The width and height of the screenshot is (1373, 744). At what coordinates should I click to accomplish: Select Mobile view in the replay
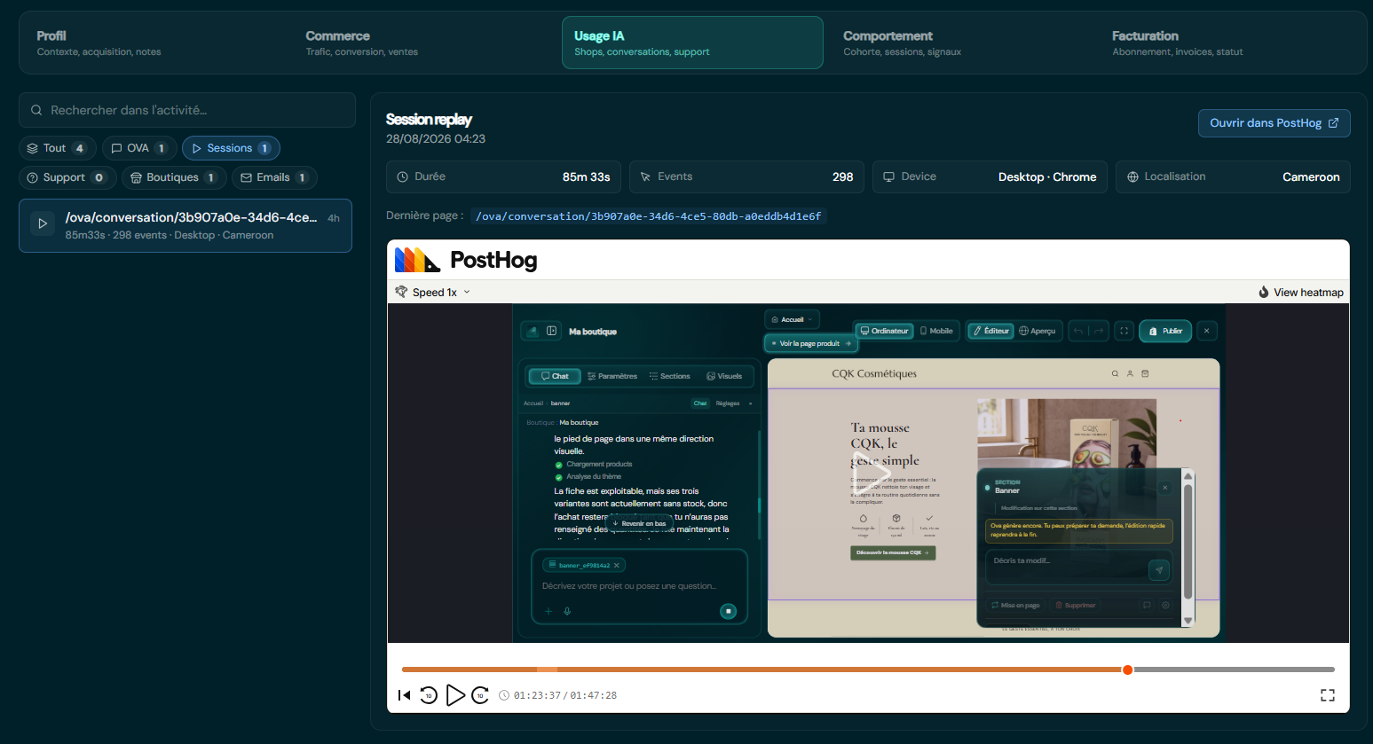[936, 331]
